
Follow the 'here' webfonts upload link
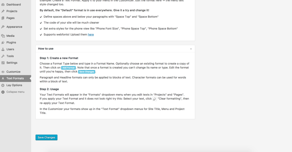91,34
